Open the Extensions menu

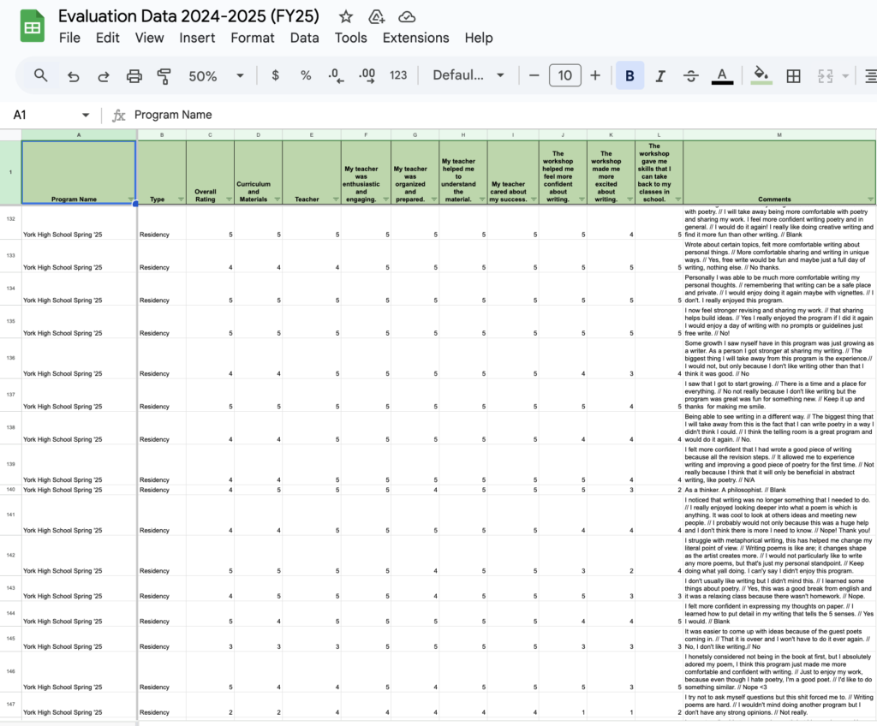[415, 38]
